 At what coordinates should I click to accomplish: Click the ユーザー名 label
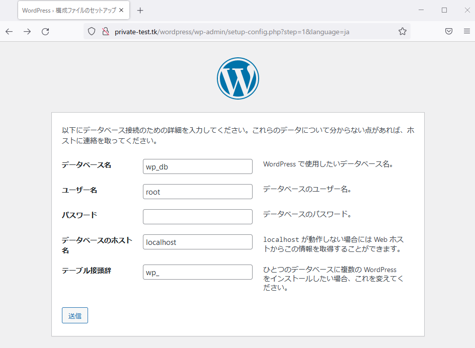80,190
